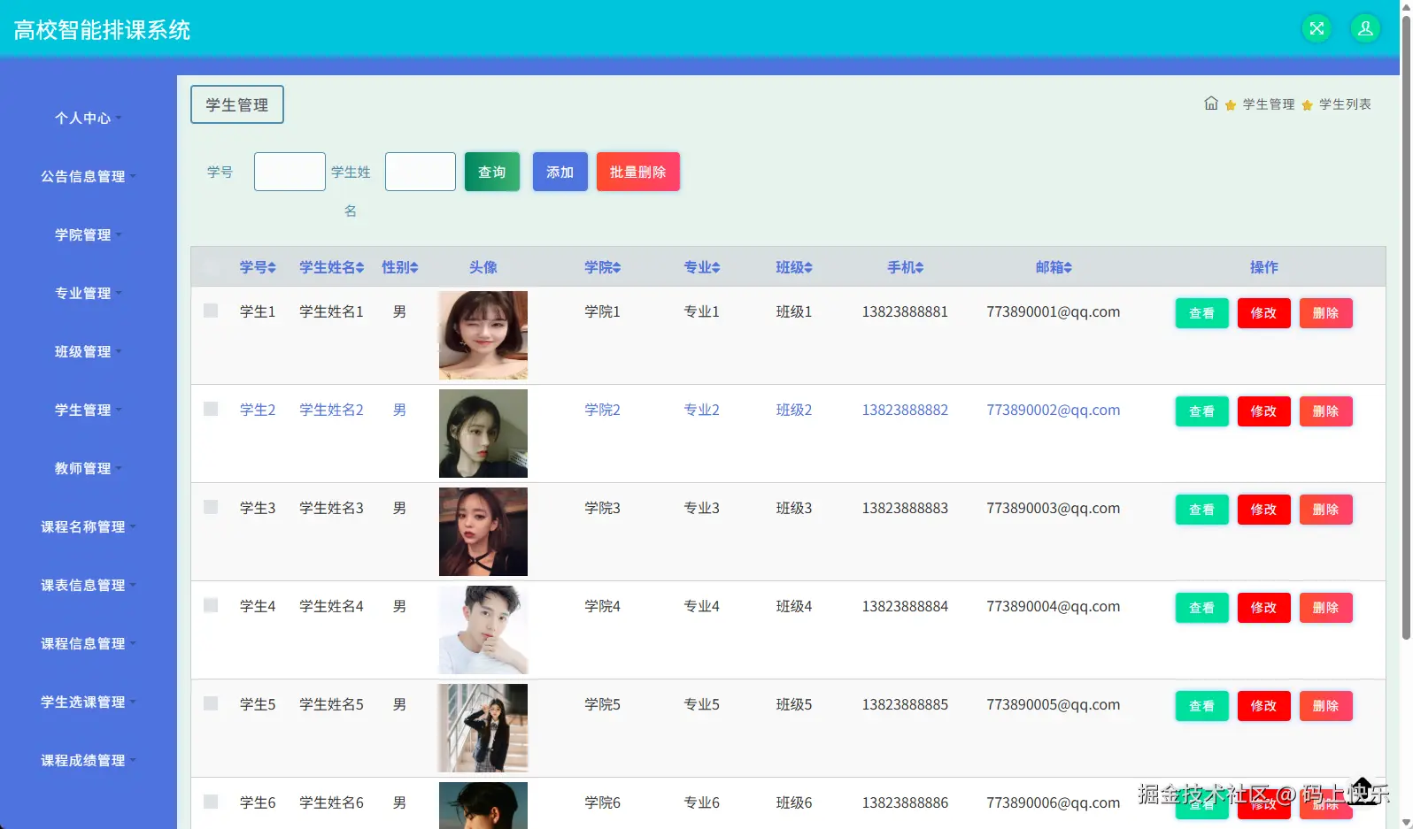Screen dimensions: 1413x829
Task: Edit 学生1 with 修改 button
Action: coord(1263,313)
